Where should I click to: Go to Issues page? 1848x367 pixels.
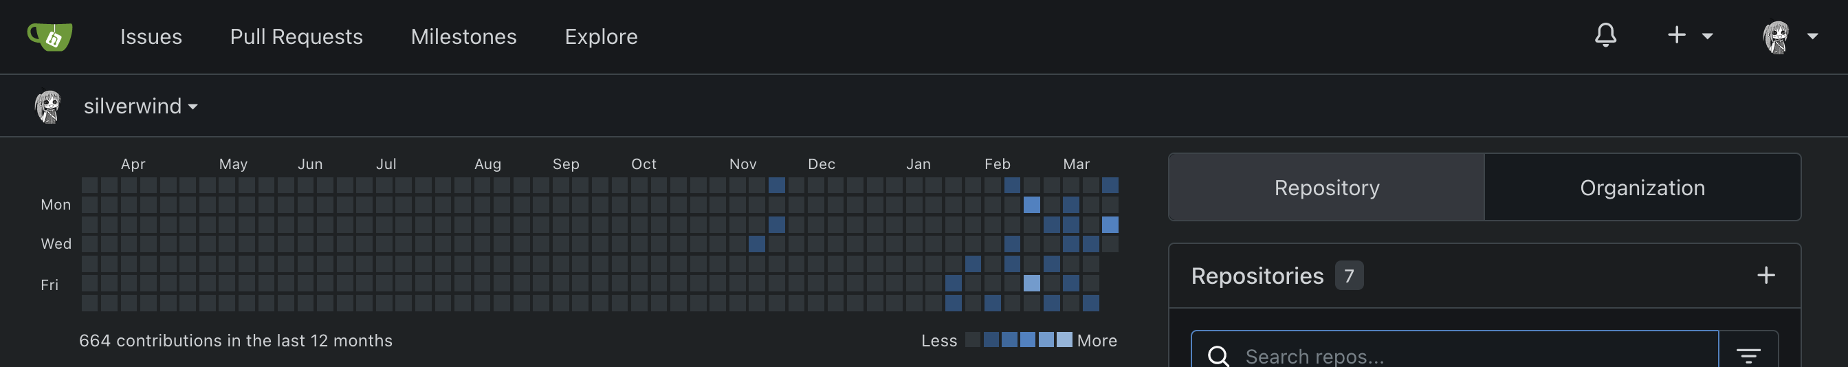coord(151,36)
